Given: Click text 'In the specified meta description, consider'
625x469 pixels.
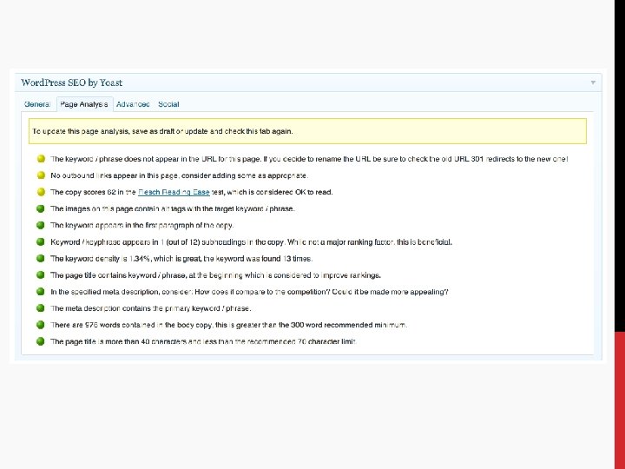Looking at the screenshot, I should click(x=122, y=292).
